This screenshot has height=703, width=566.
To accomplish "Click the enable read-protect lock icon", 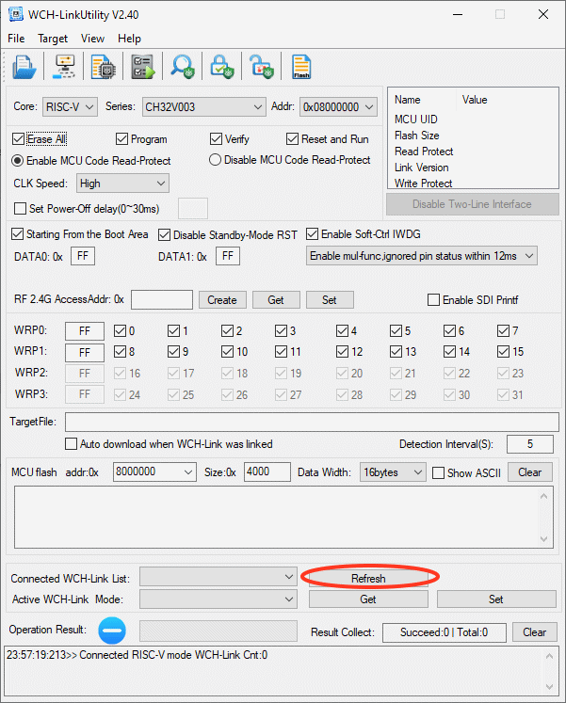I will (x=222, y=67).
